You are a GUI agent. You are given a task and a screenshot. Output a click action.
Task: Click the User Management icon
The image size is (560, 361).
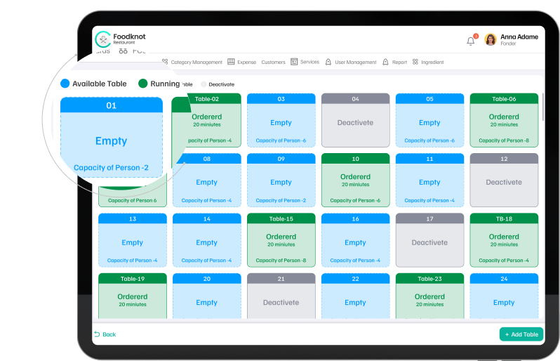tap(328, 62)
